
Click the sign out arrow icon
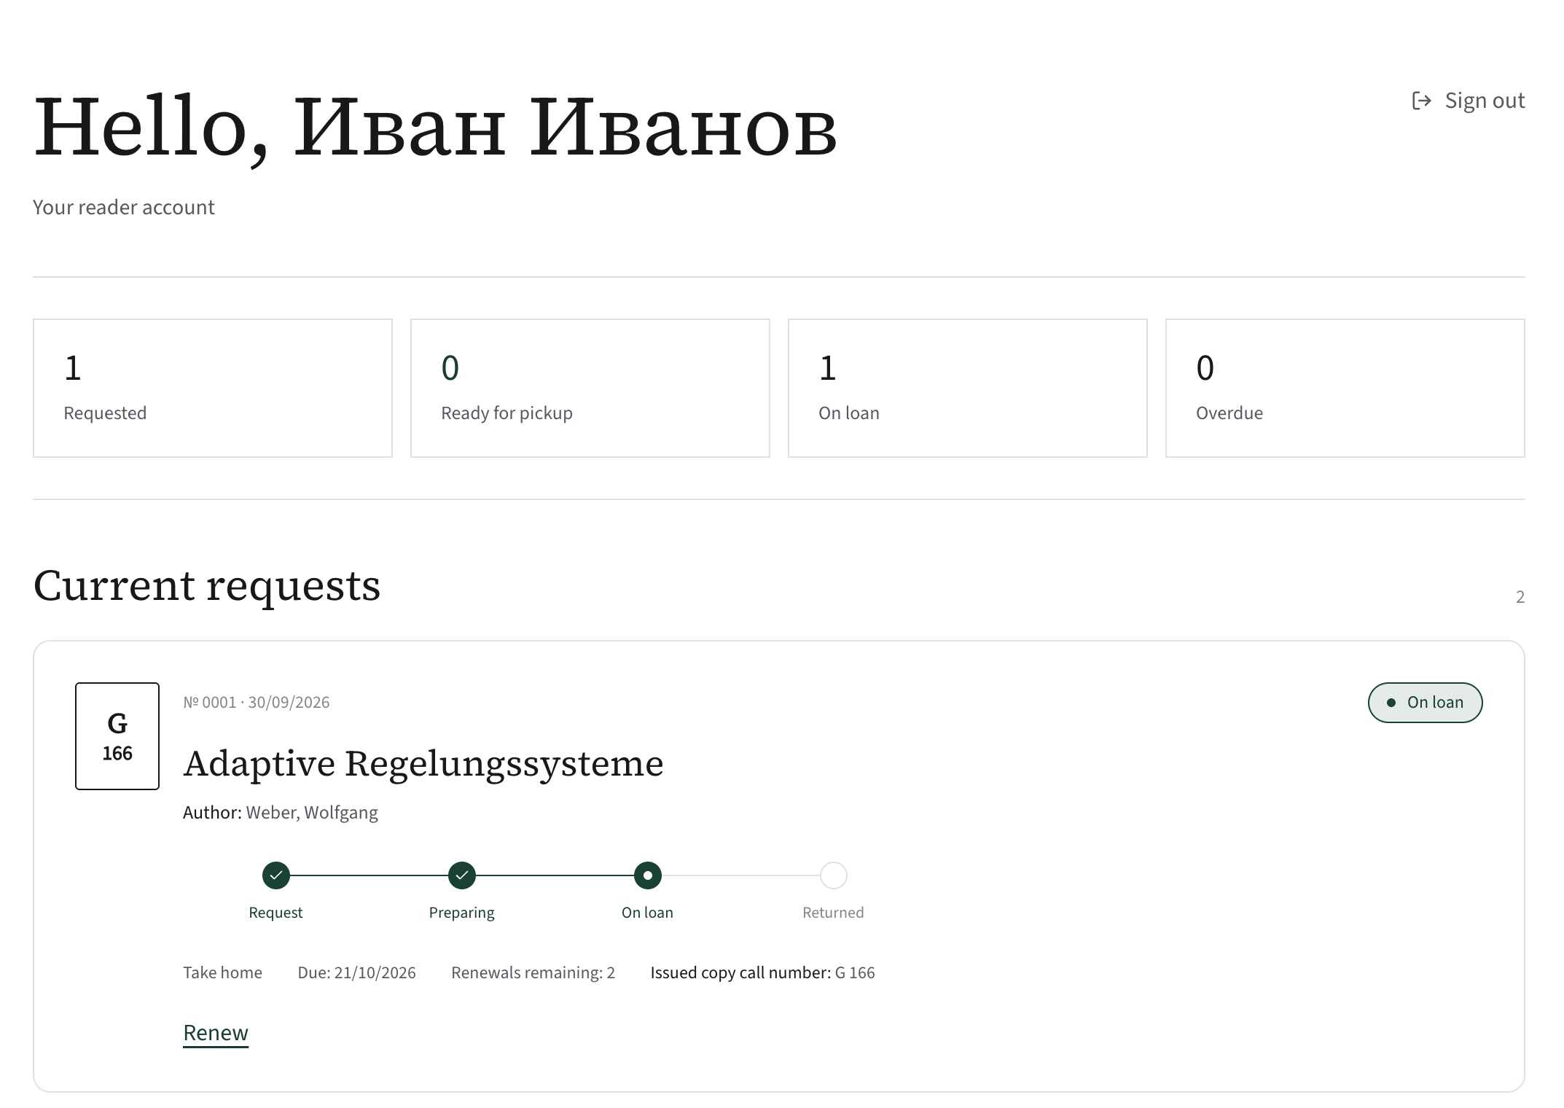tap(1422, 101)
